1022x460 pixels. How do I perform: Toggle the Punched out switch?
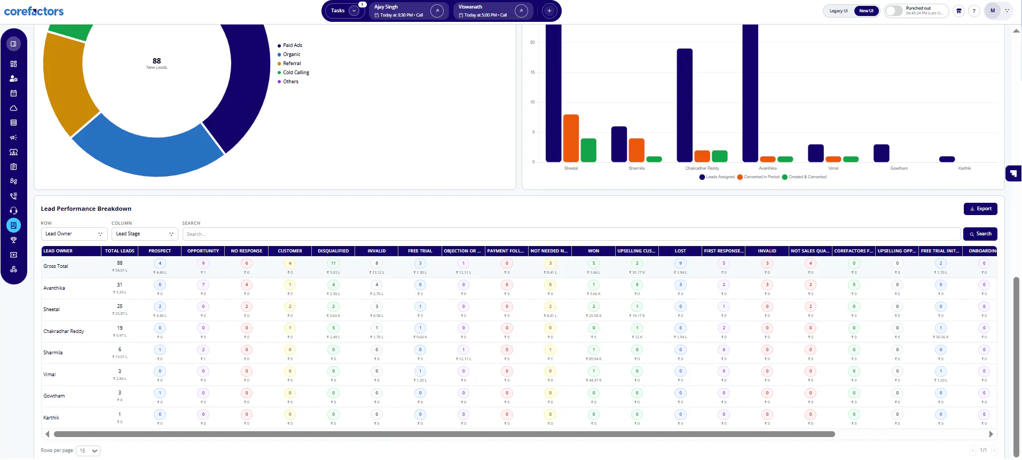[894, 11]
